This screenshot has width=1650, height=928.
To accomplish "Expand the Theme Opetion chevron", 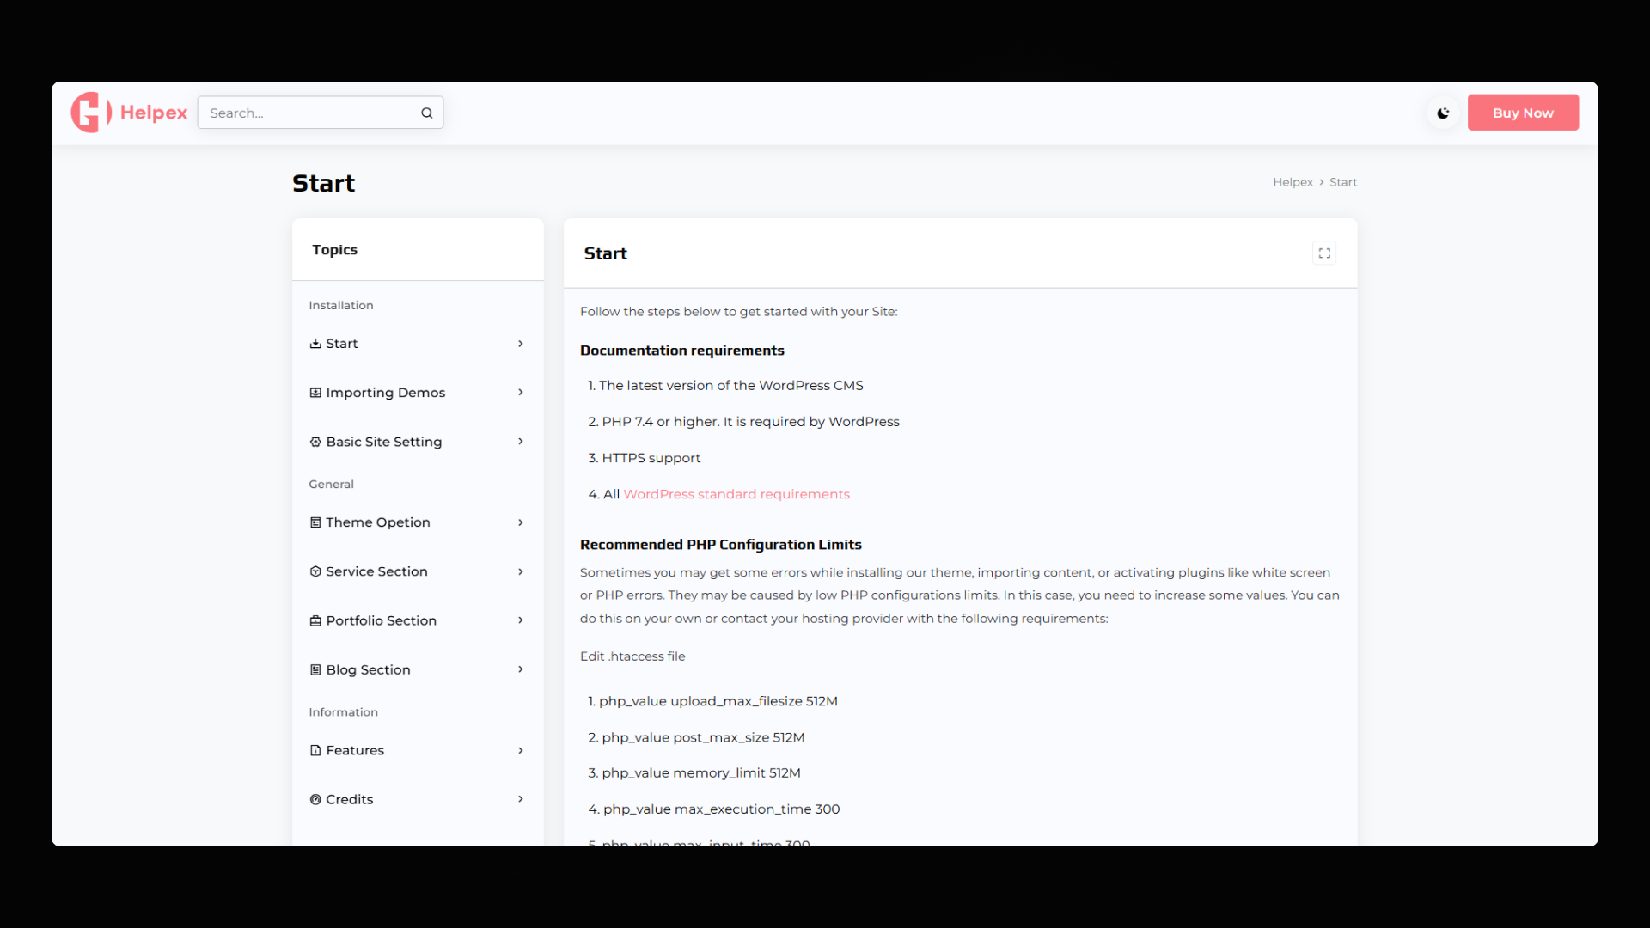I will pos(520,522).
